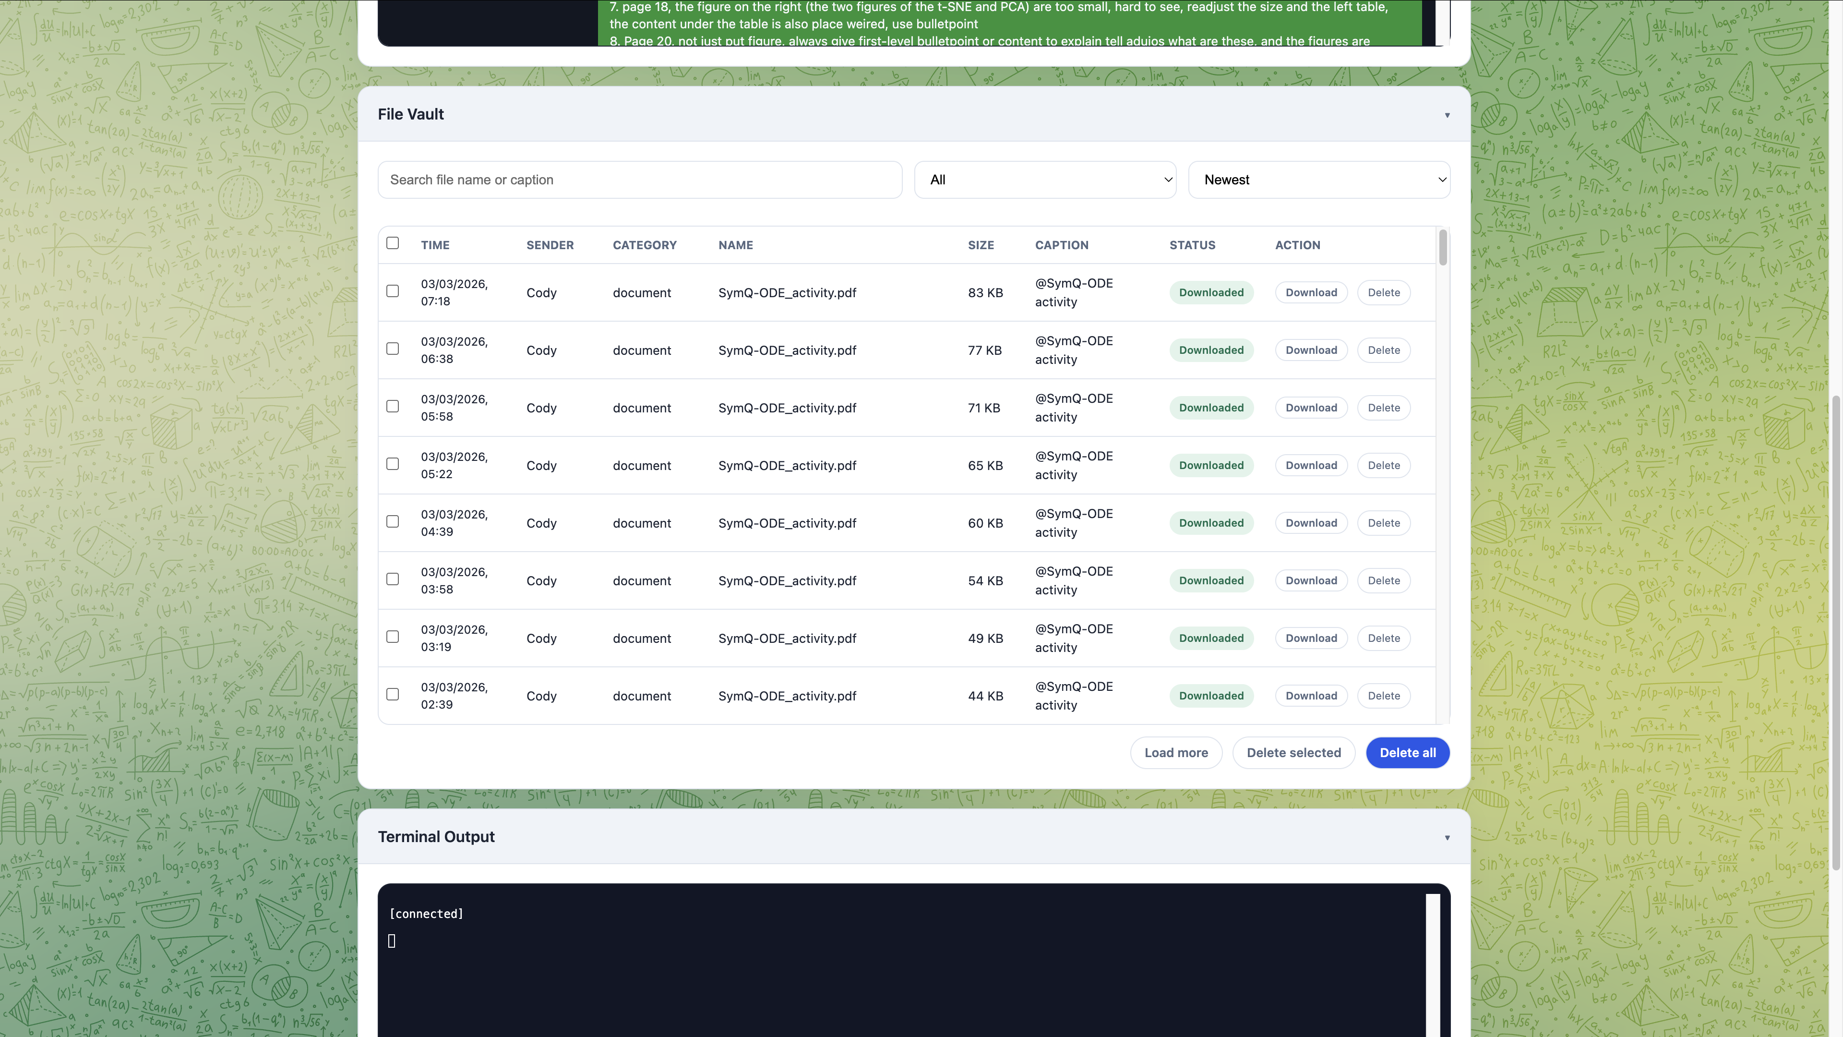Image resolution: width=1843 pixels, height=1037 pixels.
Task: Click the File Vault section title
Action: (411, 115)
